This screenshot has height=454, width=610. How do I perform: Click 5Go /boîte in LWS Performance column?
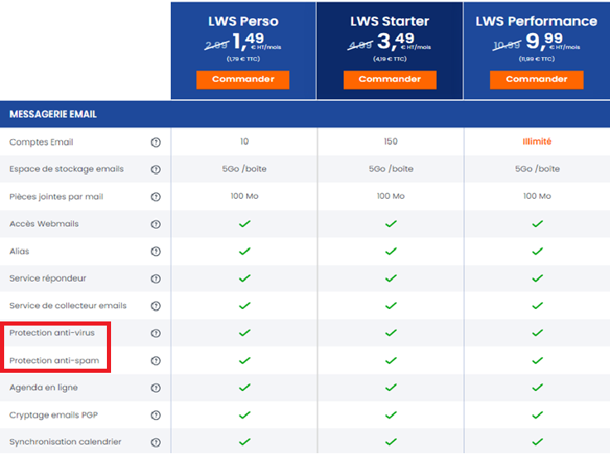(537, 169)
